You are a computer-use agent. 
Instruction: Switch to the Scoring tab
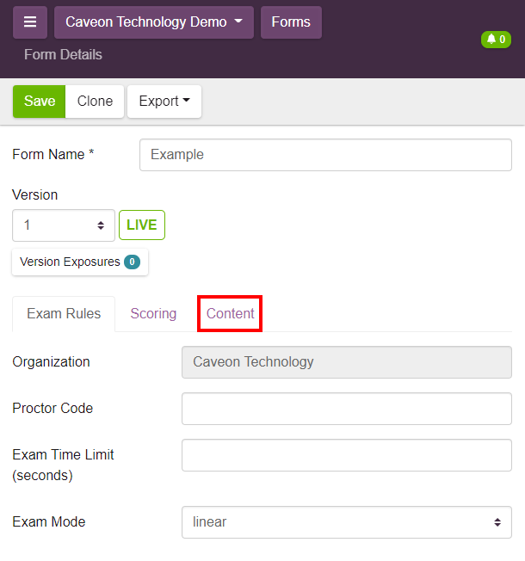coord(153,314)
